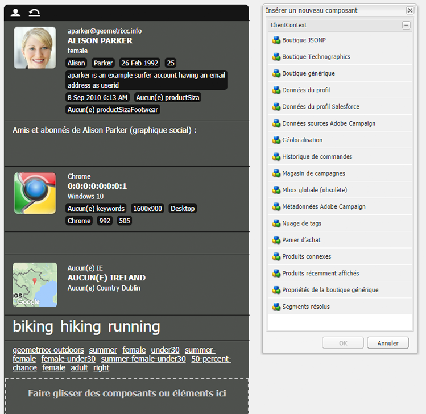Click the ALISON PARKER name heading
The image size is (426, 414).
click(100, 41)
